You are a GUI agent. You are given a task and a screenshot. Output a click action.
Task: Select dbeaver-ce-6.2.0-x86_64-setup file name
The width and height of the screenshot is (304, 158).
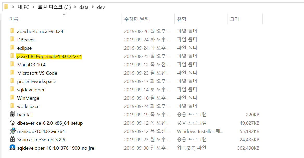50,123
